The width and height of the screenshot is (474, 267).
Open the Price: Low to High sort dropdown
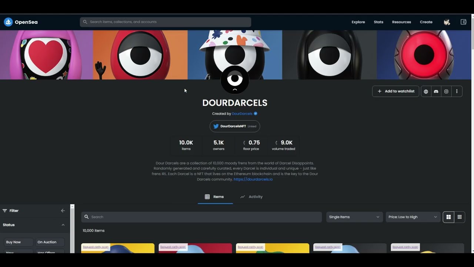tap(413, 217)
